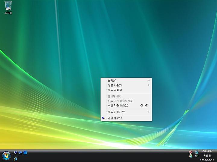
Task: Click the disabled 붙여넣기(P) entry
Action: (x=126, y=96)
